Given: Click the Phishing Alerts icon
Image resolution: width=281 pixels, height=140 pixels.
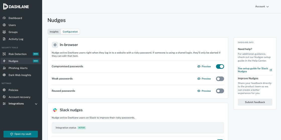Looking at the screenshot, I should point(4,68).
